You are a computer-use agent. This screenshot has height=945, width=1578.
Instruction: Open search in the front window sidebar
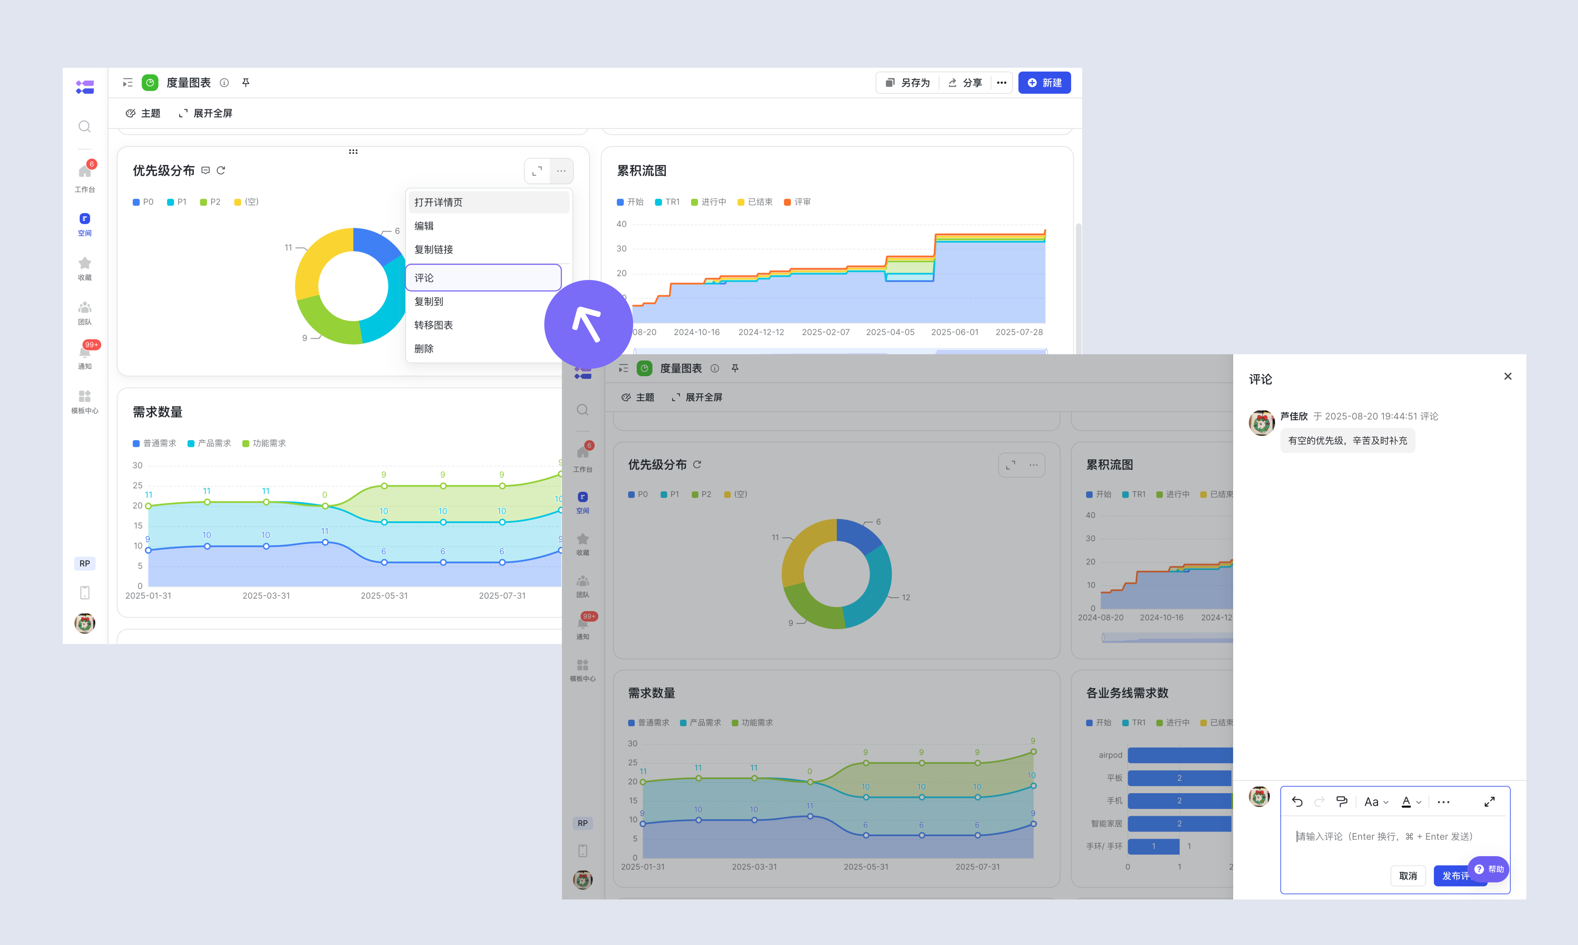click(x=583, y=410)
